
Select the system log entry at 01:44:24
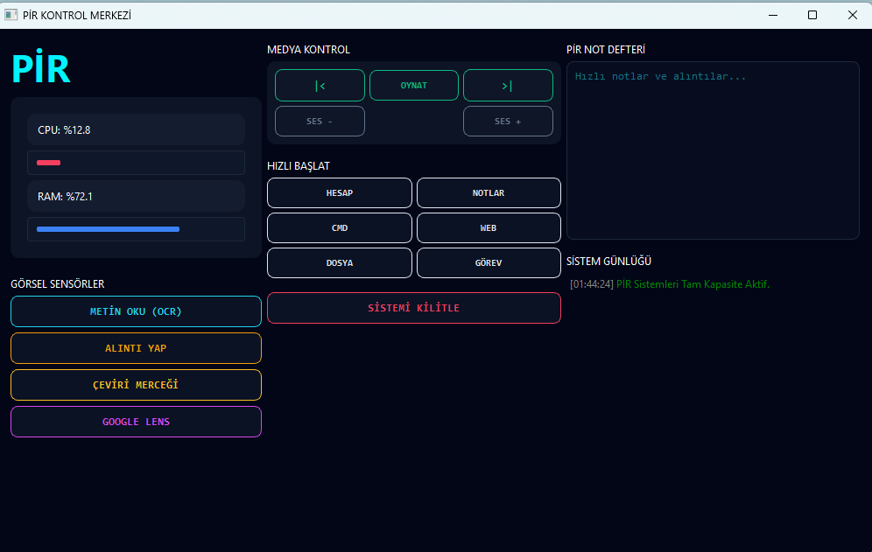tap(670, 284)
